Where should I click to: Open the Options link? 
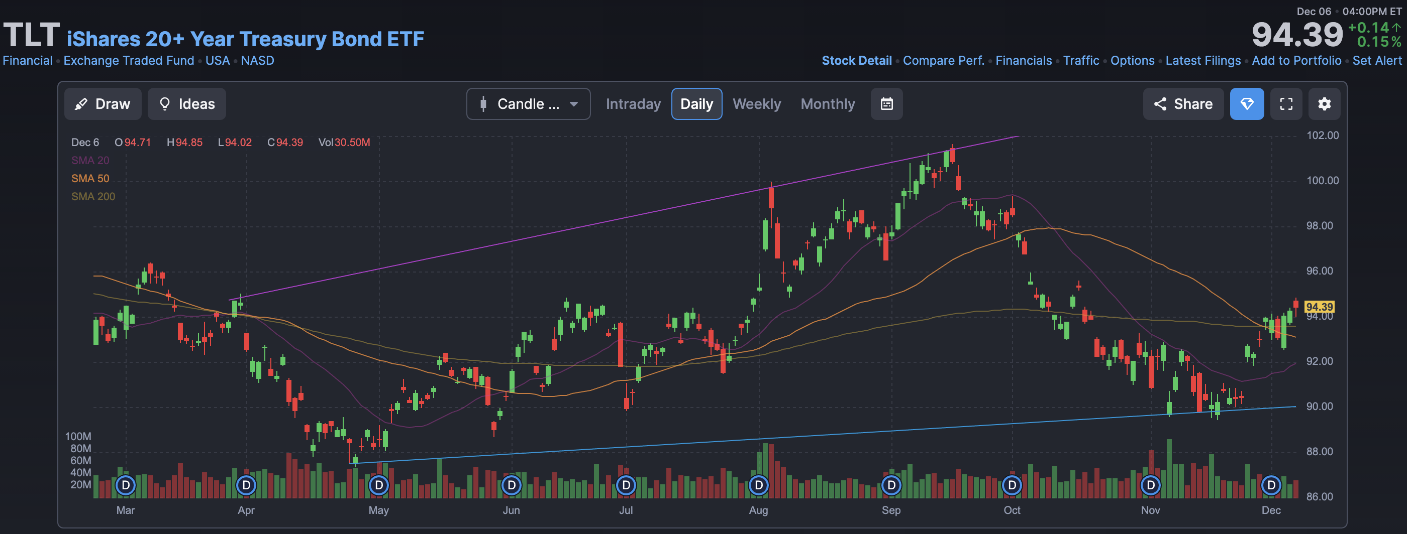(x=1132, y=61)
